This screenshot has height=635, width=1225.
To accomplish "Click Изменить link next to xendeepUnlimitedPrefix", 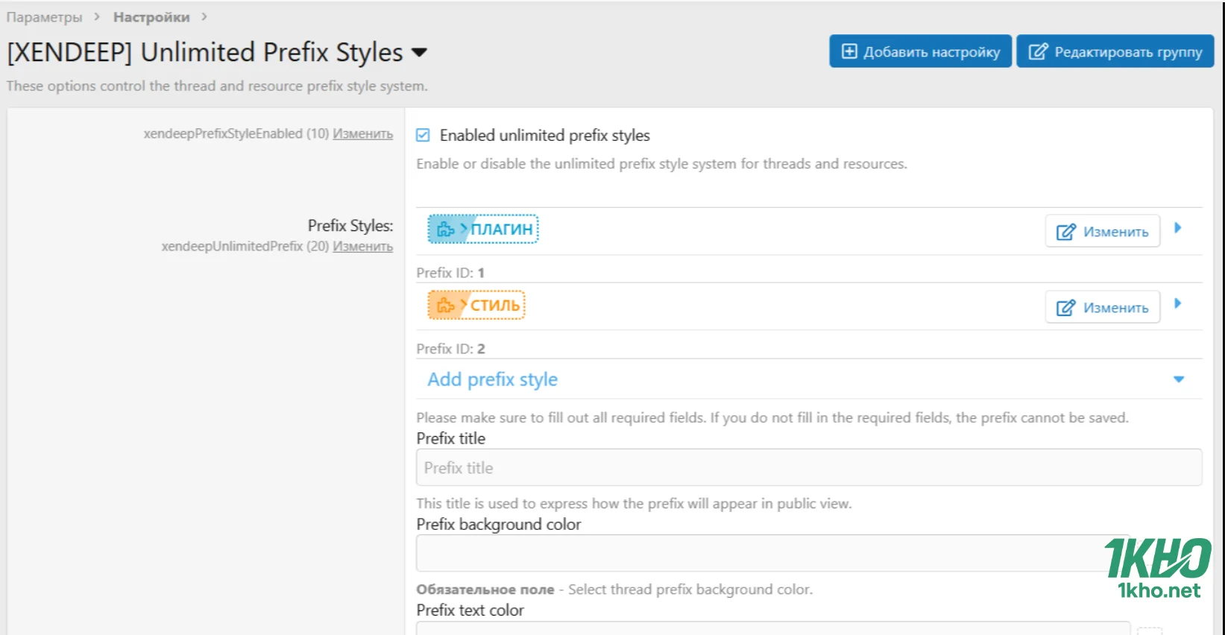I will pyautogui.click(x=362, y=247).
